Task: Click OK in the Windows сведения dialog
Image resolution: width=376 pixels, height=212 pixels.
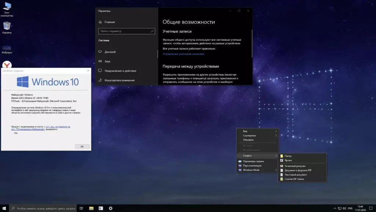Action: [x=82, y=146]
